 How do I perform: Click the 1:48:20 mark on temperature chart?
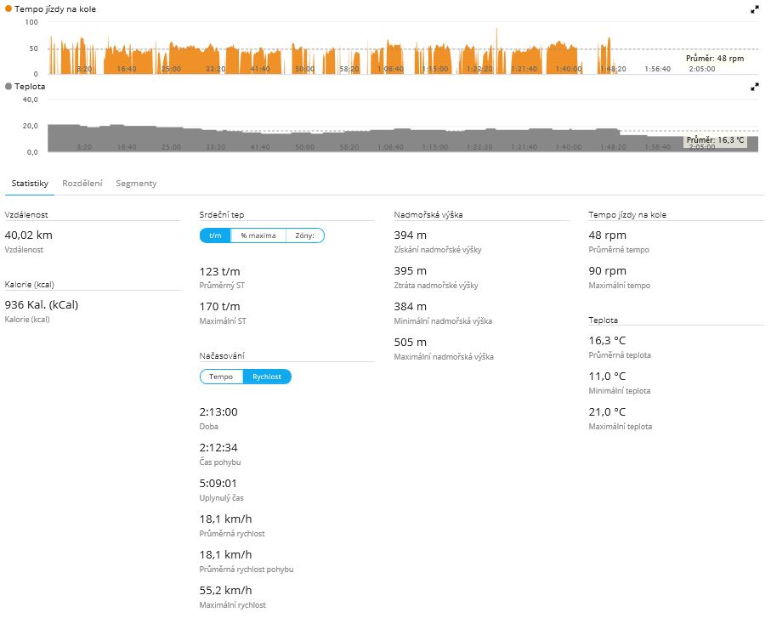(613, 147)
